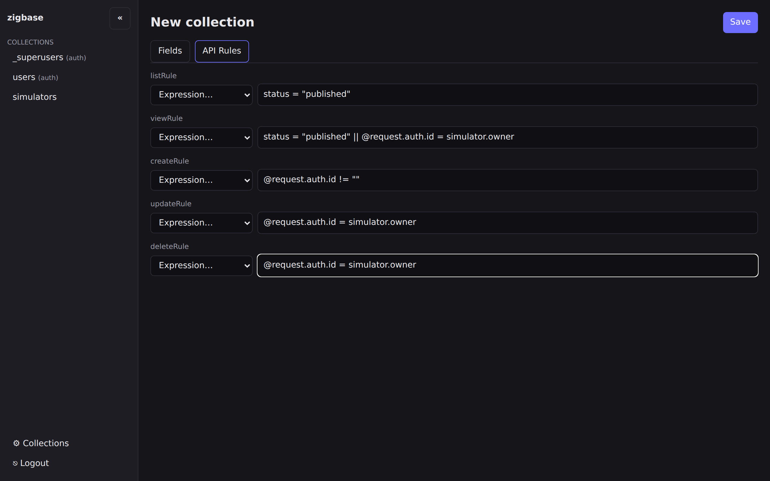Image resolution: width=770 pixels, height=481 pixels.
Task: Click the viewRule label
Action: 166,118
